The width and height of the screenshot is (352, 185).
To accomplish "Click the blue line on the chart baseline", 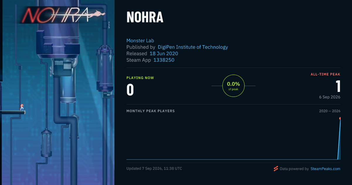I will [232, 159].
